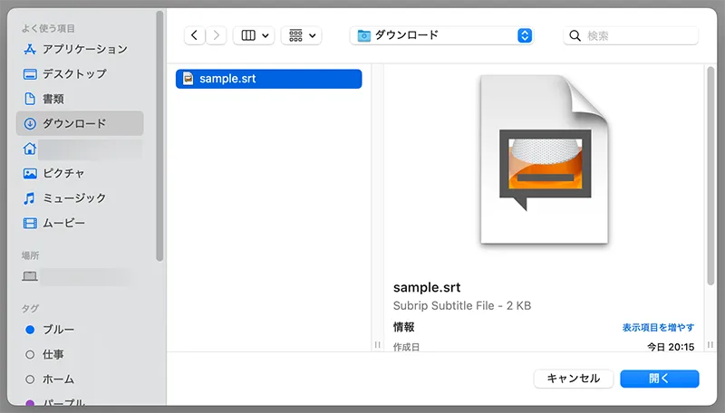Click the magnifying glass search icon
The width and height of the screenshot is (725, 413).
pyautogui.click(x=575, y=35)
